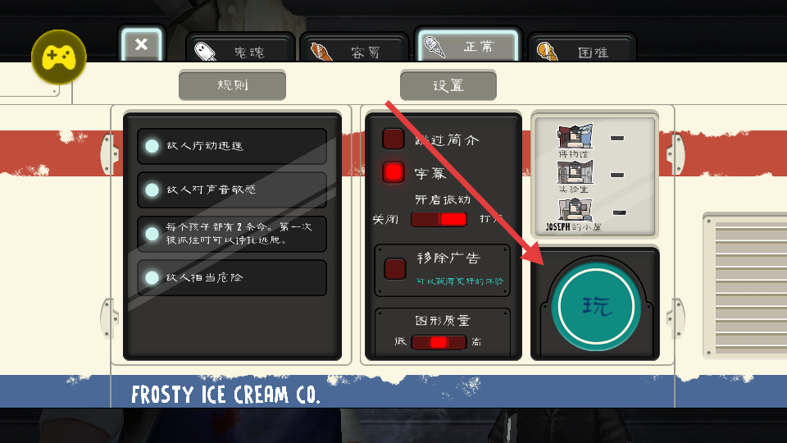Viewport: 787px width, 443px height.
Task: Select the 实验室 level thumbnail
Action: (x=575, y=172)
